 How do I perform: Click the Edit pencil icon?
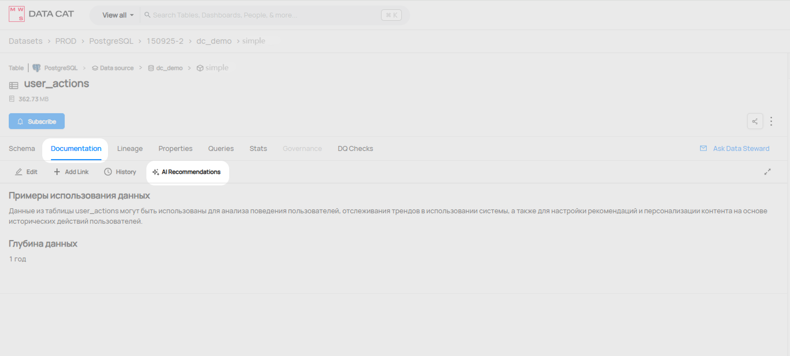click(19, 172)
